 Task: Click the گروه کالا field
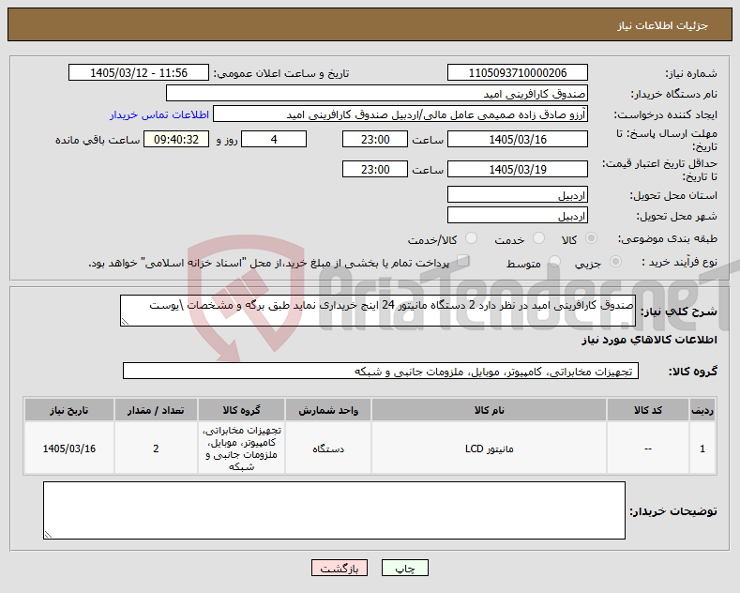pos(381,372)
